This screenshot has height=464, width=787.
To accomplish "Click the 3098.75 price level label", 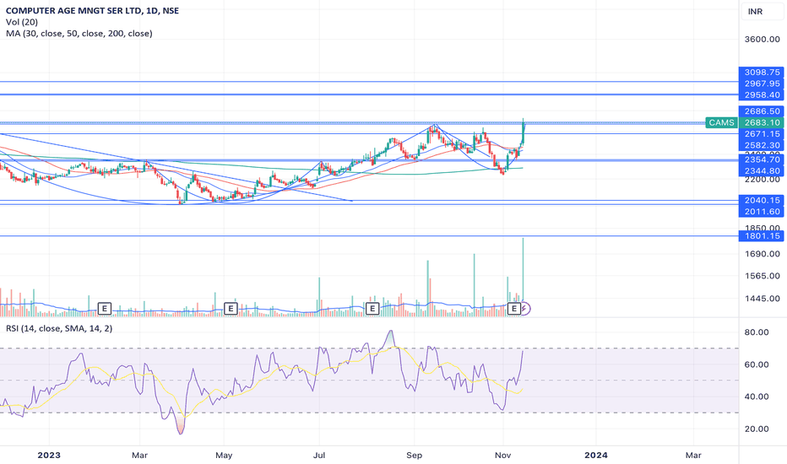I will (762, 73).
